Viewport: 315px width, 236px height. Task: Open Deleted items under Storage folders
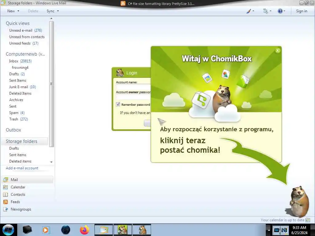point(20,161)
